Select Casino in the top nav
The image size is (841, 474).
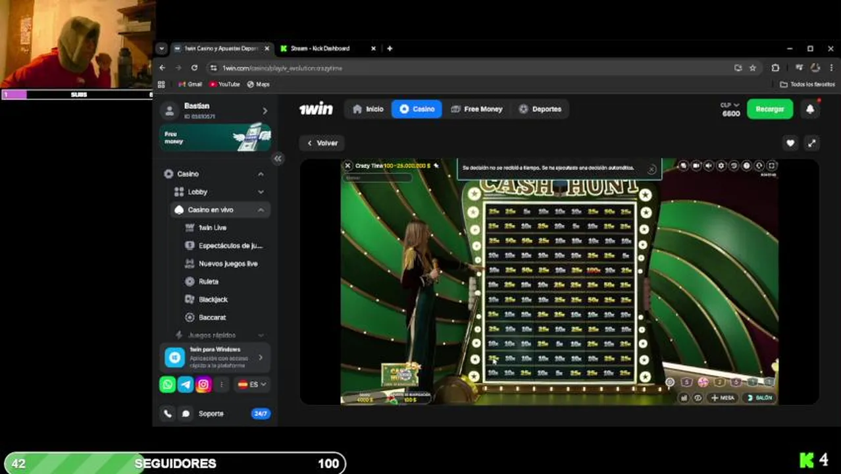point(417,109)
